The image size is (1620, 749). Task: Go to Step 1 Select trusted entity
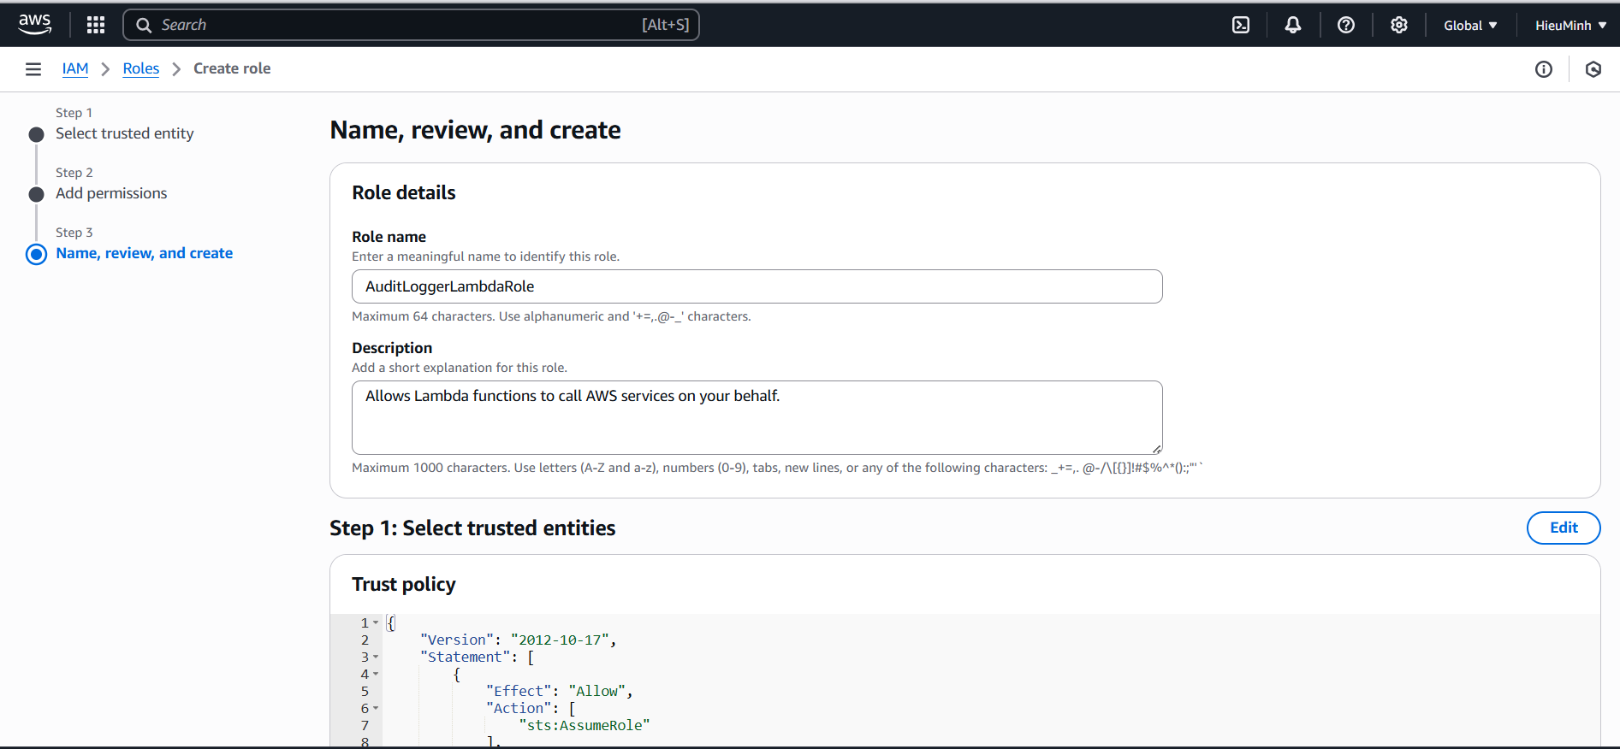point(124,133)
